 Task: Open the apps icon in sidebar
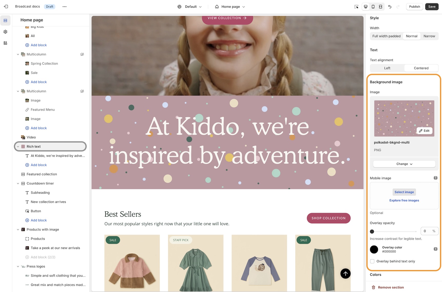click(5, 43)
